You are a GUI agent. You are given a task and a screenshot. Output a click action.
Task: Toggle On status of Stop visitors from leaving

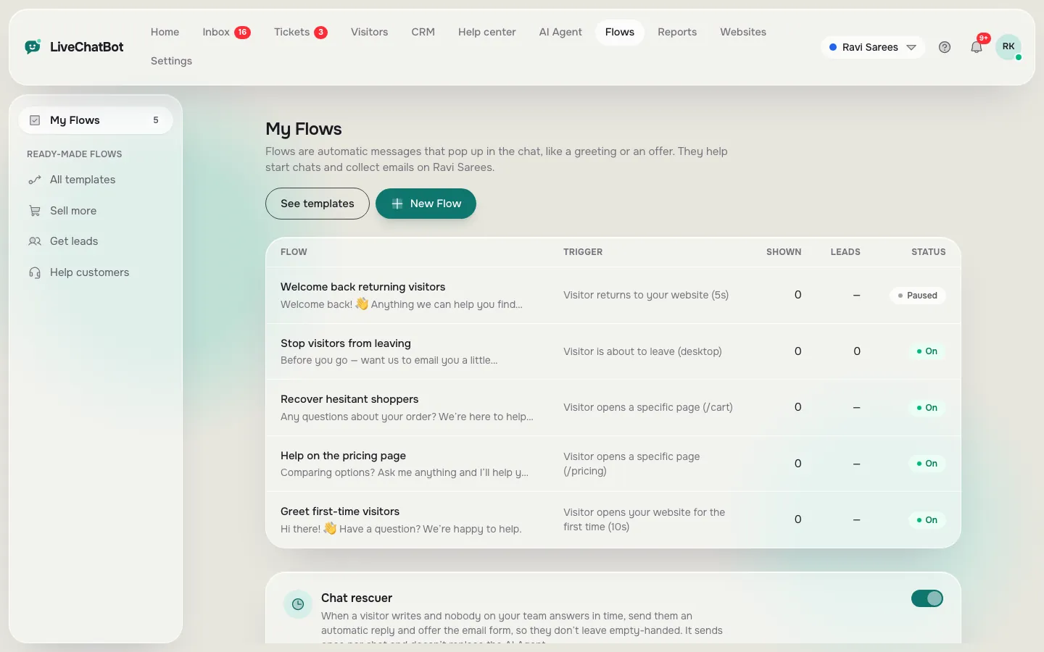click(x=927, y=351)
